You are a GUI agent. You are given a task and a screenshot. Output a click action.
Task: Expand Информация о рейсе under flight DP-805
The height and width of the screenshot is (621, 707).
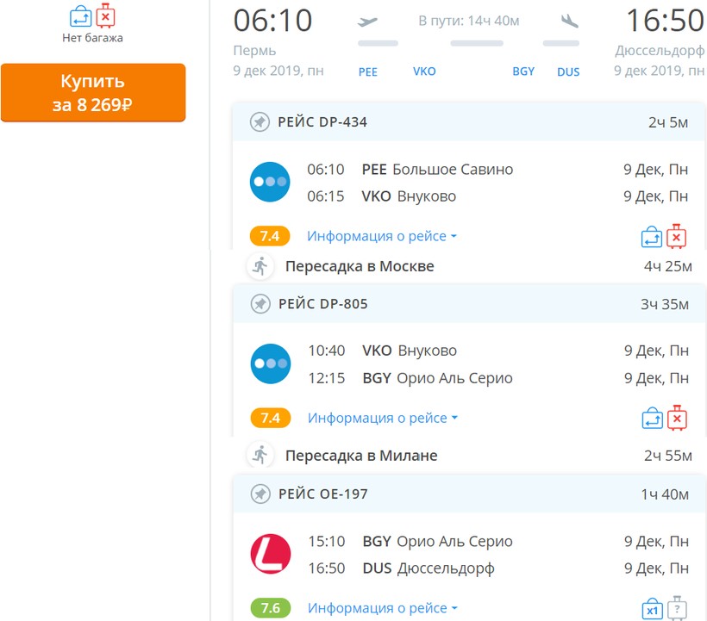pos(382,418)
